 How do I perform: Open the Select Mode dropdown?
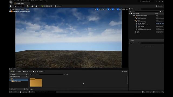pyautogui.click(x=19, y=6)
